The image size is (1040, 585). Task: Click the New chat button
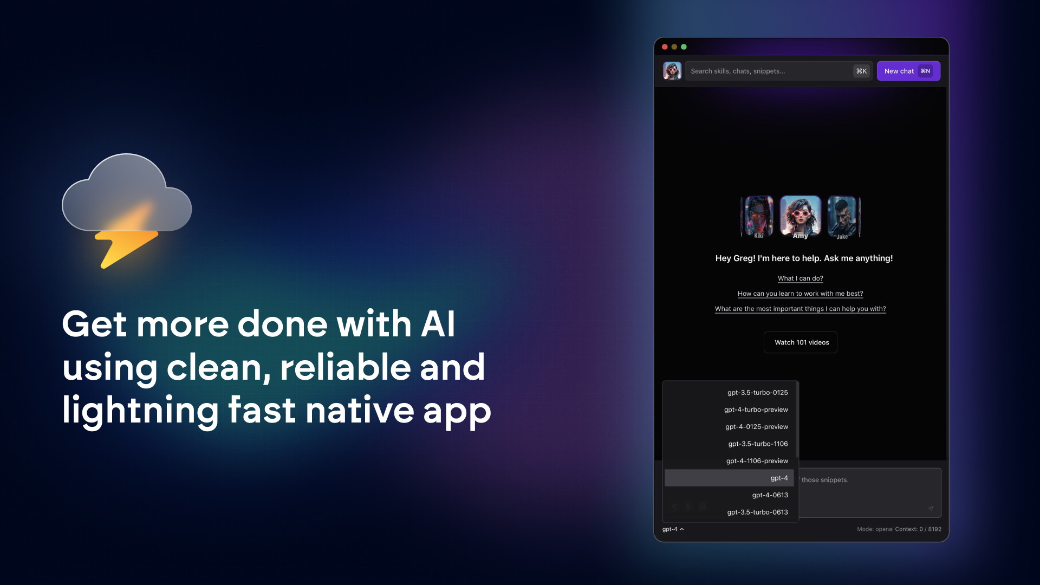(x=908, y=71)
